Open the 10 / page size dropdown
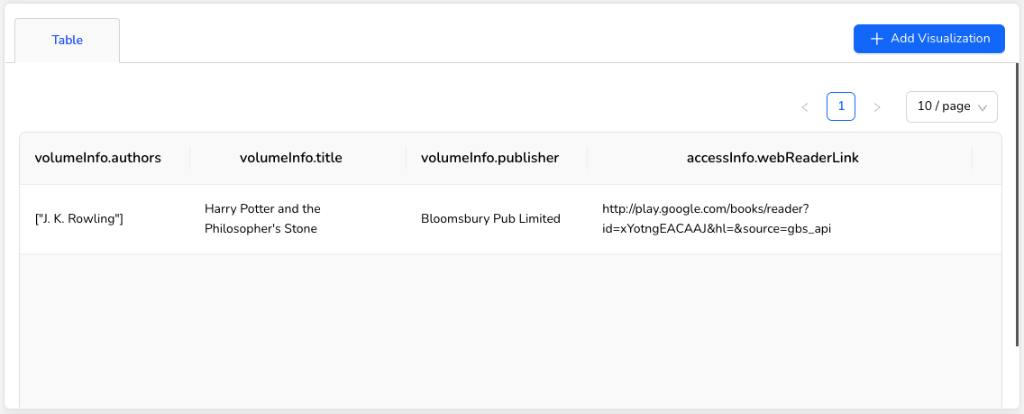The image size is (1024, 414). (x=951, y=106)
